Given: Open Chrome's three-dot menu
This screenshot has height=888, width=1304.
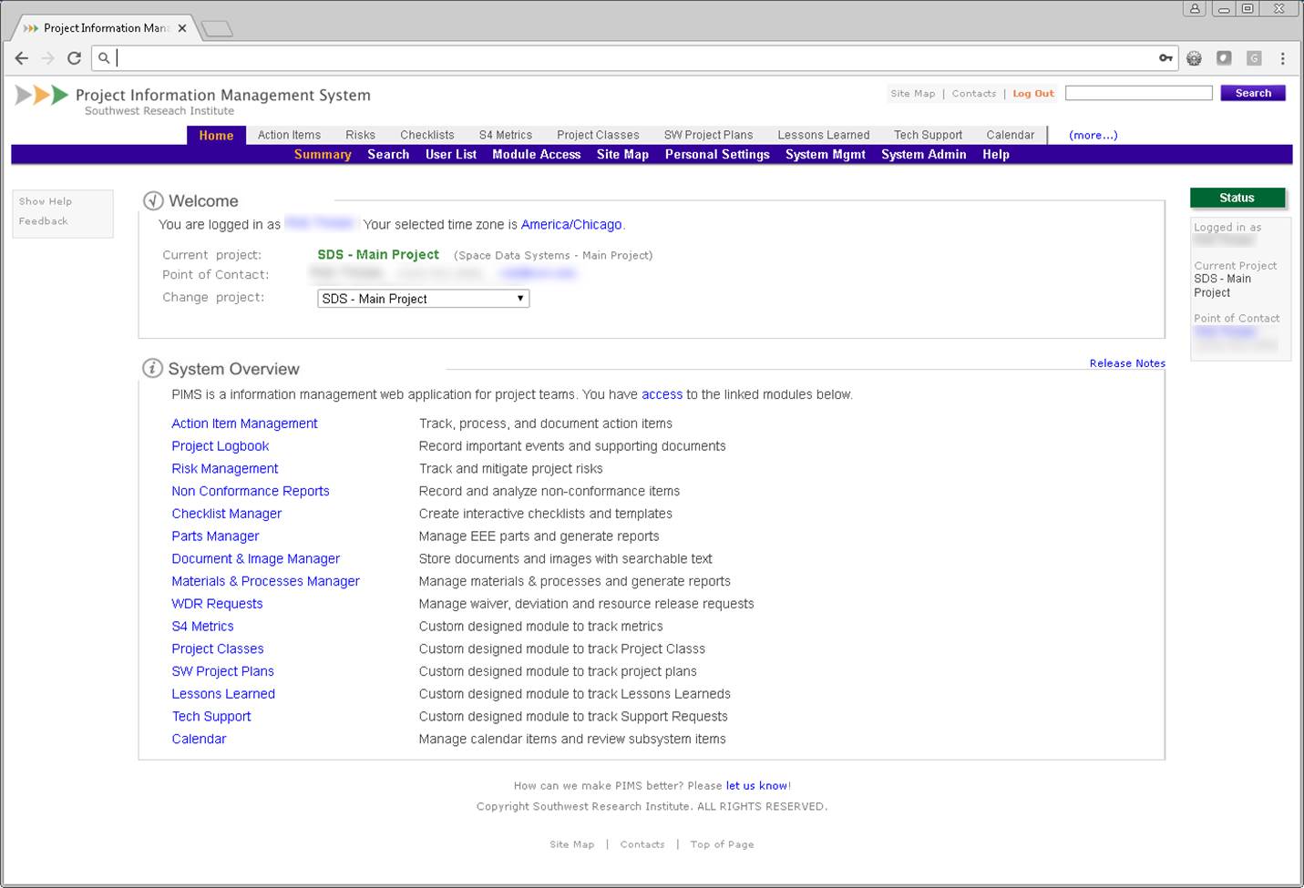Looking at the screenshot, I should (x=1282, y=58).
